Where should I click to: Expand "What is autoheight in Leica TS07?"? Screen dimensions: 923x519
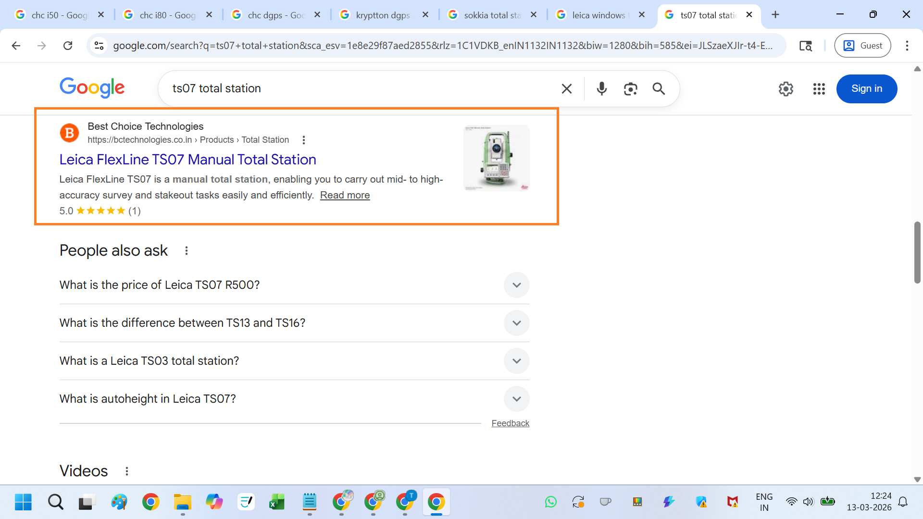point(516,399)
